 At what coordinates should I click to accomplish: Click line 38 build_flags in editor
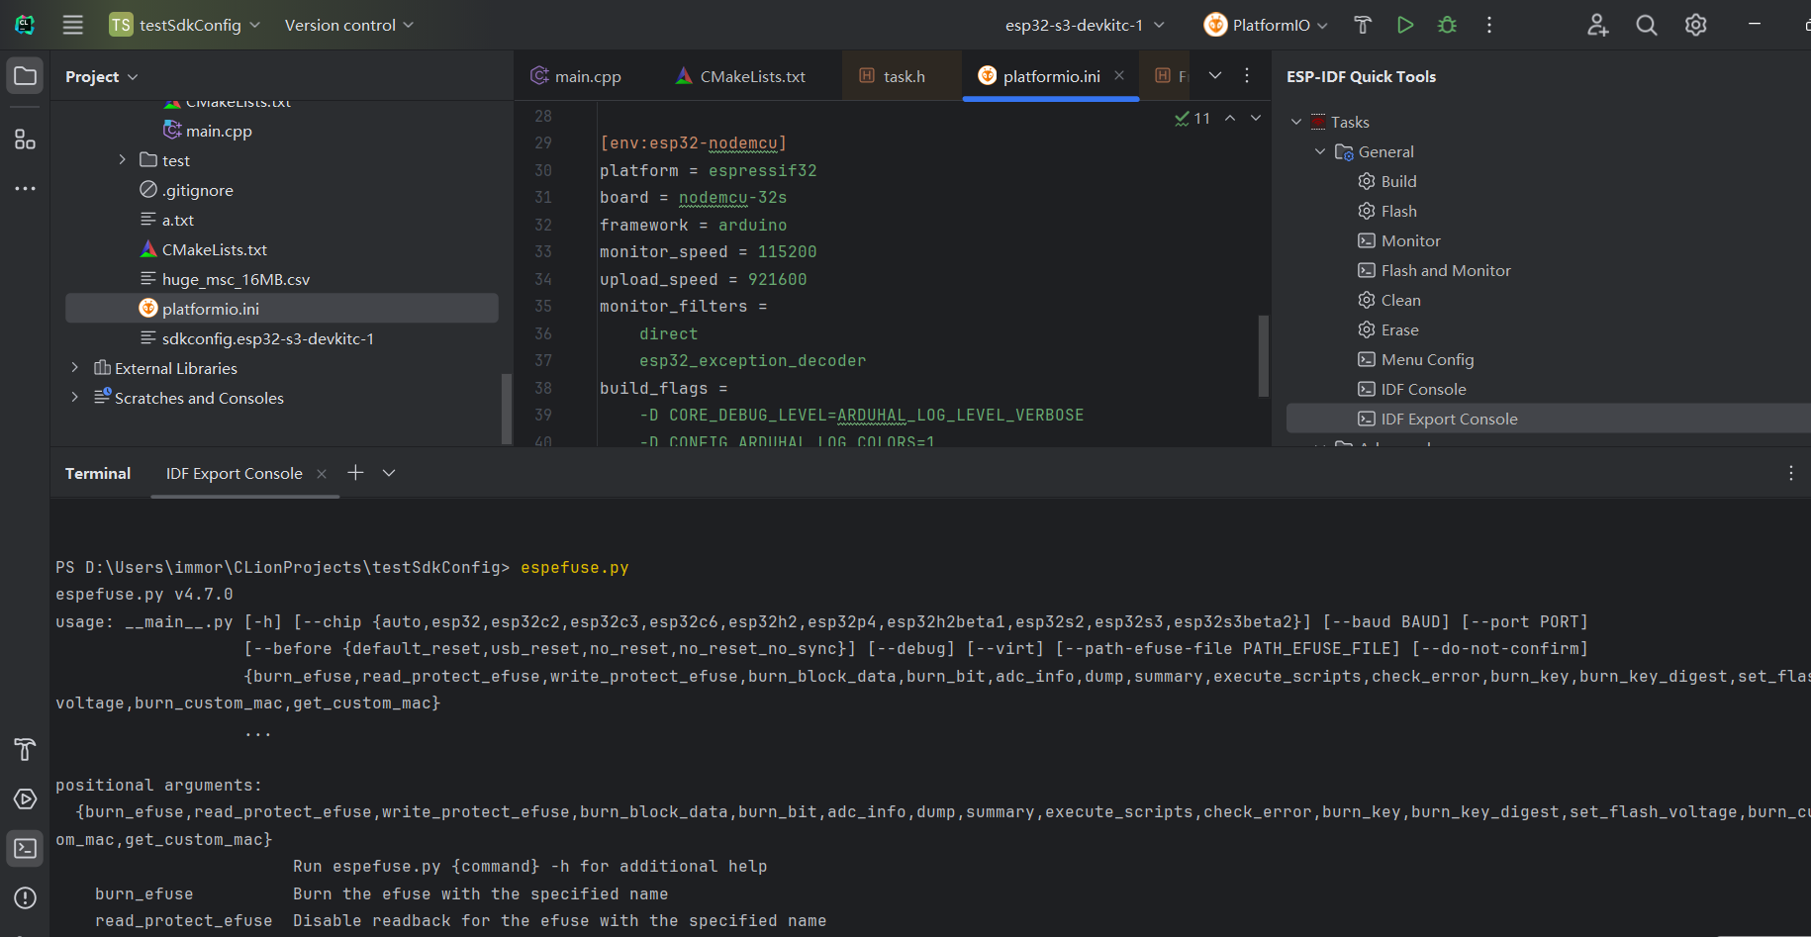[664, 388]
